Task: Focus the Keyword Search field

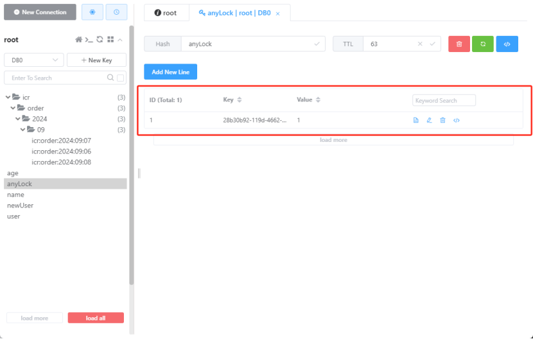Action: (444, 100)
